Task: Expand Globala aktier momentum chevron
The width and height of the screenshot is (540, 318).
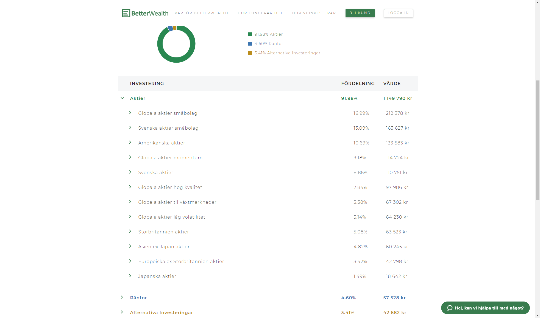Action: coord(130,157)
